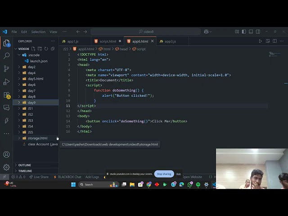Expand the day9 folder

click(19, 103)
